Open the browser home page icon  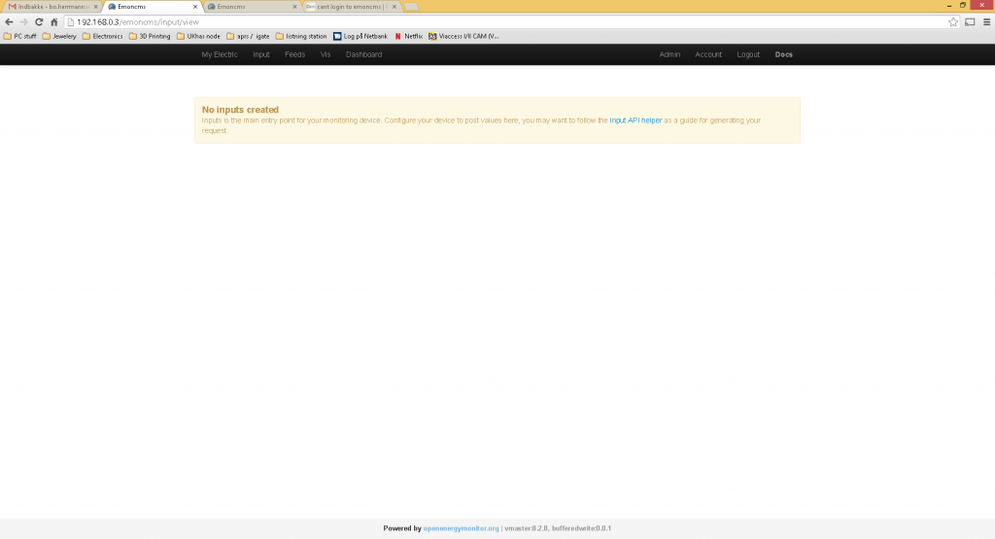pos(54,22)
